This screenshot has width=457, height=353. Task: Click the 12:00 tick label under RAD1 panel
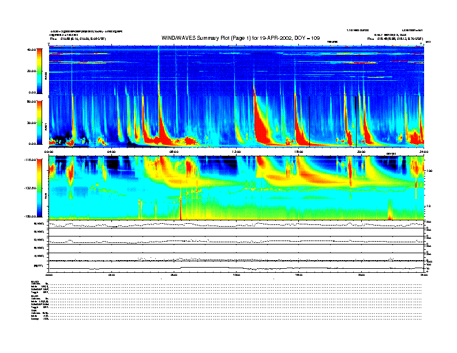(237, 152)
